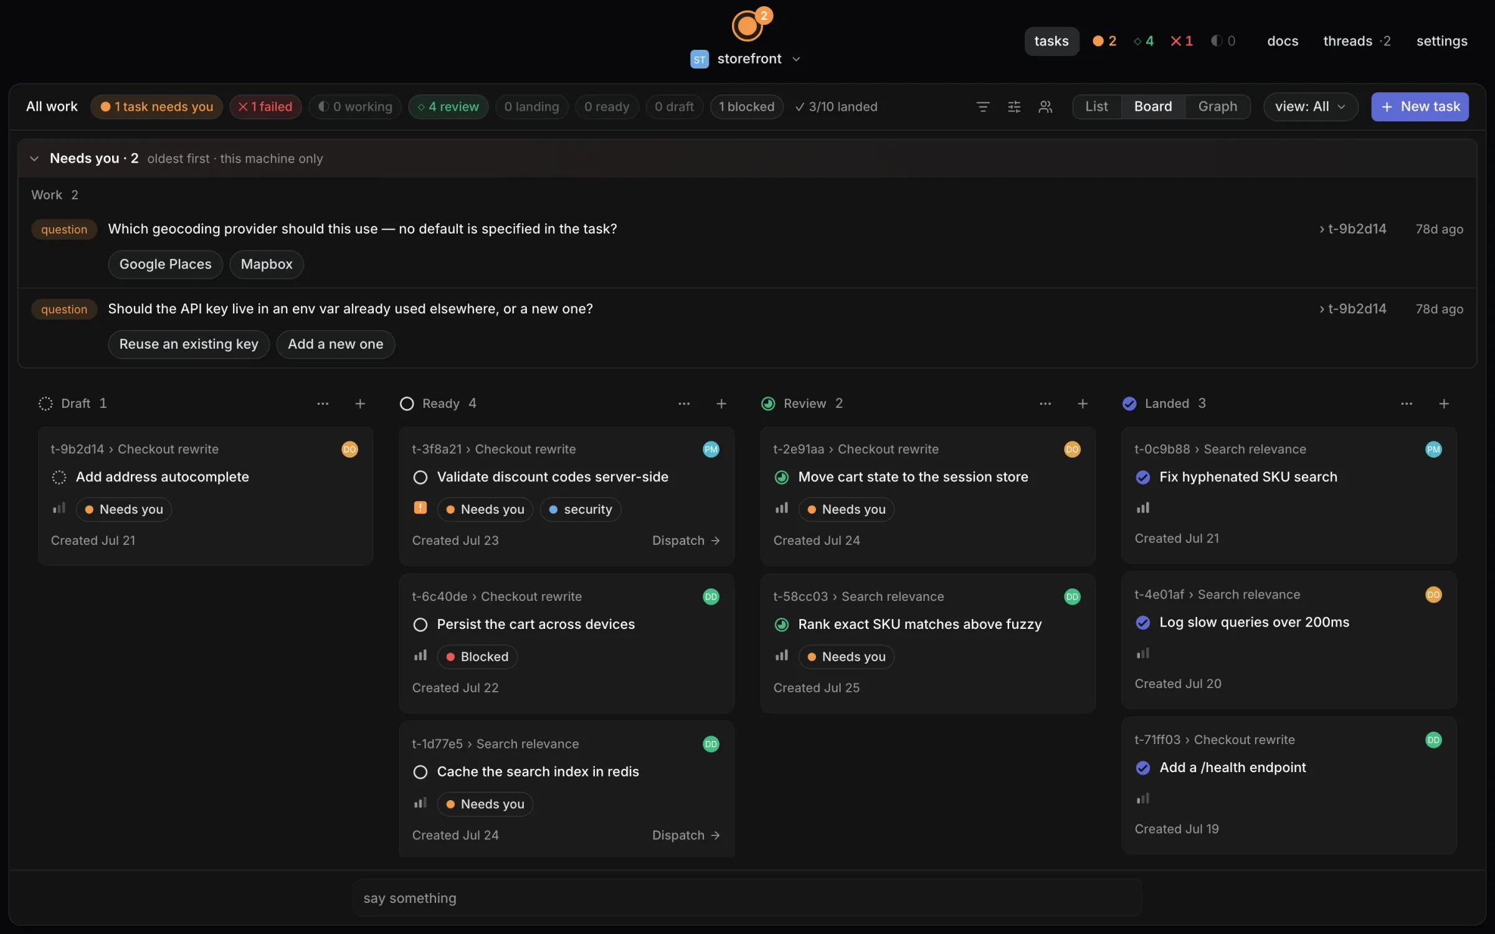This screenshot has height=934, width=1495.
Task: Toggle the check on Add a /health endpoint
Action: click(x=1143, y=768)
